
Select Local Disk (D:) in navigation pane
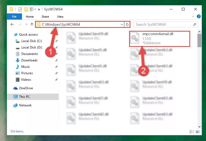(x=32, y=47)
